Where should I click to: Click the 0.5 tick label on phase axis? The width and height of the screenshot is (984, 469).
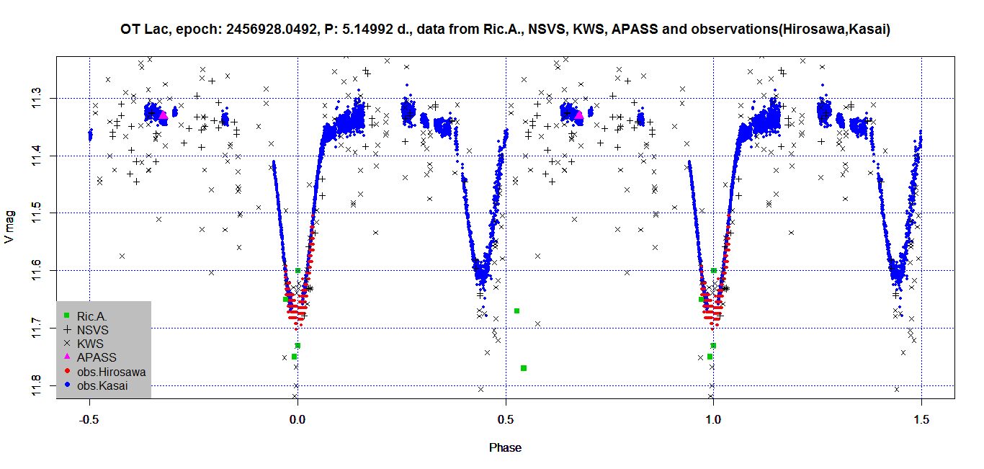[x=506, y=419]
